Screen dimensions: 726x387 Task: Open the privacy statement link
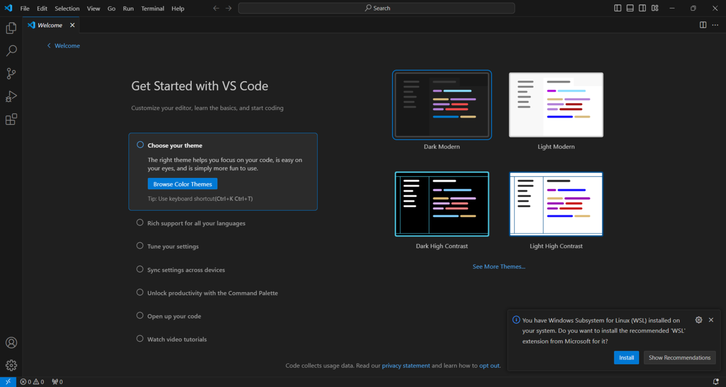pos(406,365)
